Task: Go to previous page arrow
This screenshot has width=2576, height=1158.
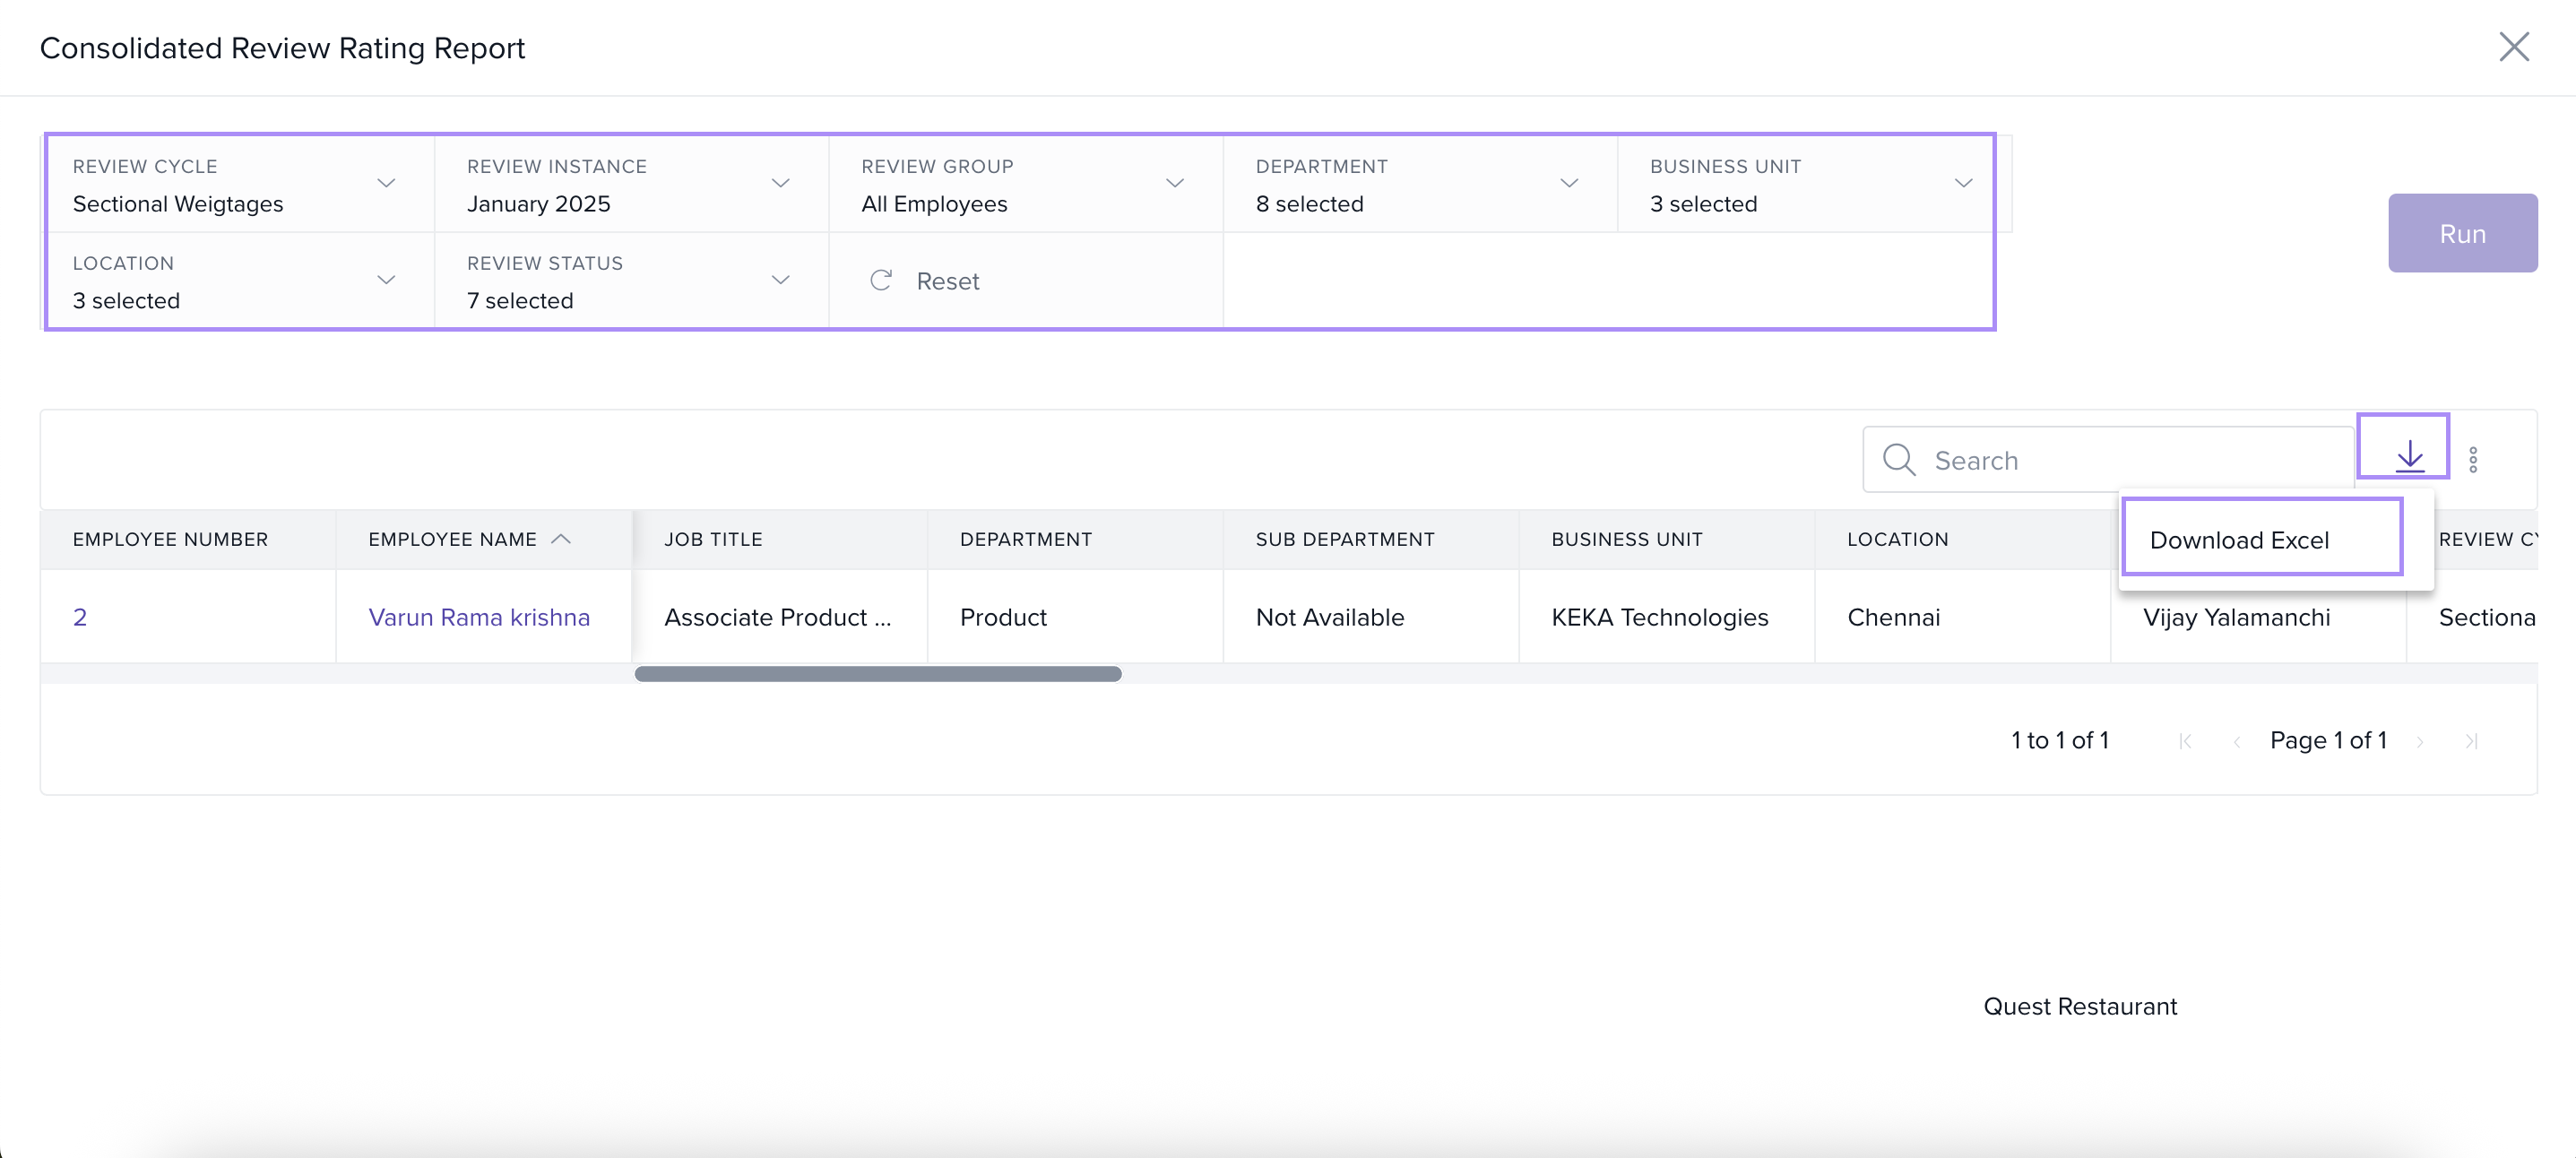Action: pyautogui.click(x=2236, y=741)
